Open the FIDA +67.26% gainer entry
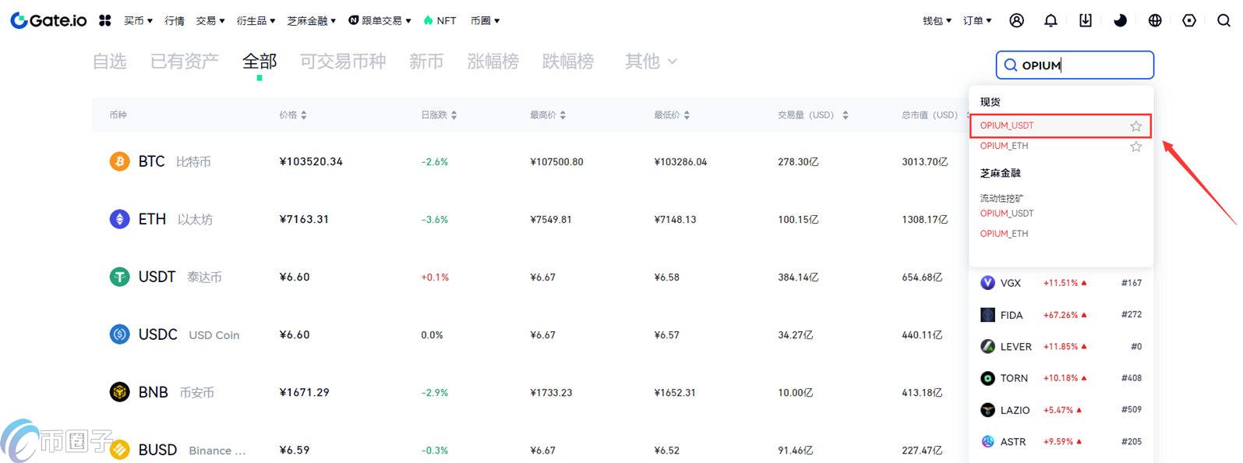Image resolution: width=1243 pixels, height=463 pixels. coord(1061,315)
